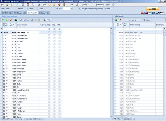Open the Help menu
Image resolution: width=166 pixels, height=121 pixels.
click(x=108, y=5)
